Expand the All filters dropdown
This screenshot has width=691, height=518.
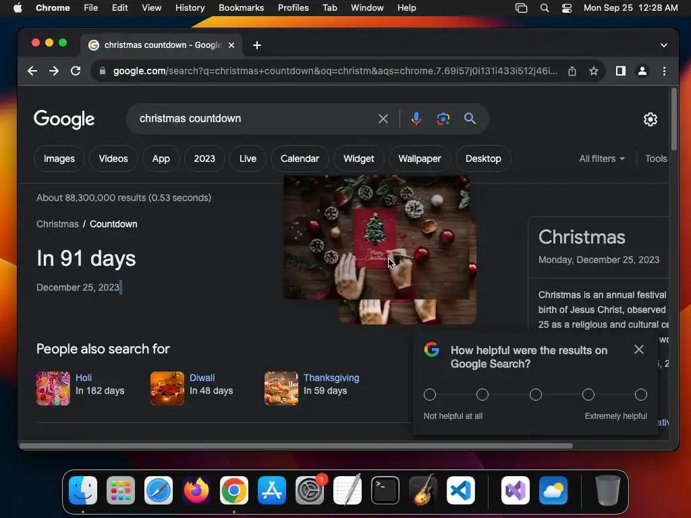point(602,159)
